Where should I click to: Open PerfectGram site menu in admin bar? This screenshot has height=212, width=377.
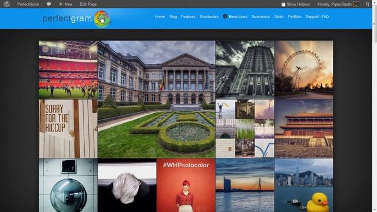[x=28, y=4]
